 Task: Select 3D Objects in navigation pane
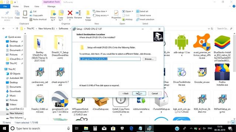(15, 74)
